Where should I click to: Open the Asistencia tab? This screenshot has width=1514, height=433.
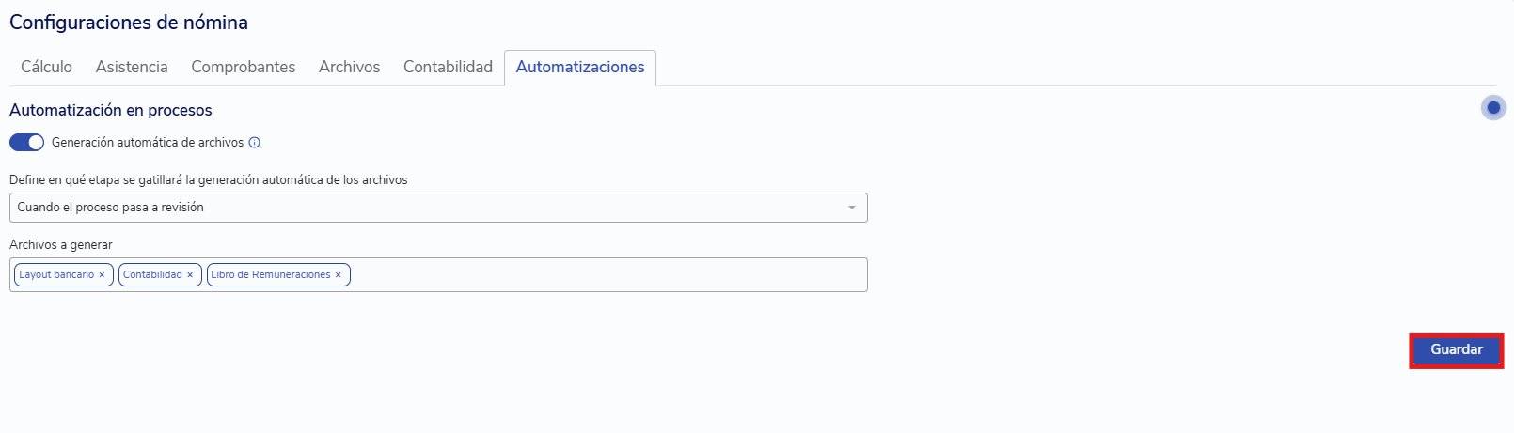coord(132,67)
